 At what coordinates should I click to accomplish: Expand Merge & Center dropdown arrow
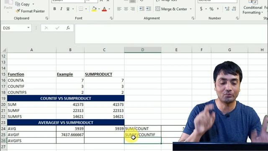pyautogui.click(x=191, y=9)
